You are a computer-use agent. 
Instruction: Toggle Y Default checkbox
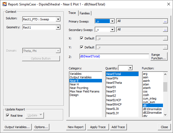coord(82,47)
